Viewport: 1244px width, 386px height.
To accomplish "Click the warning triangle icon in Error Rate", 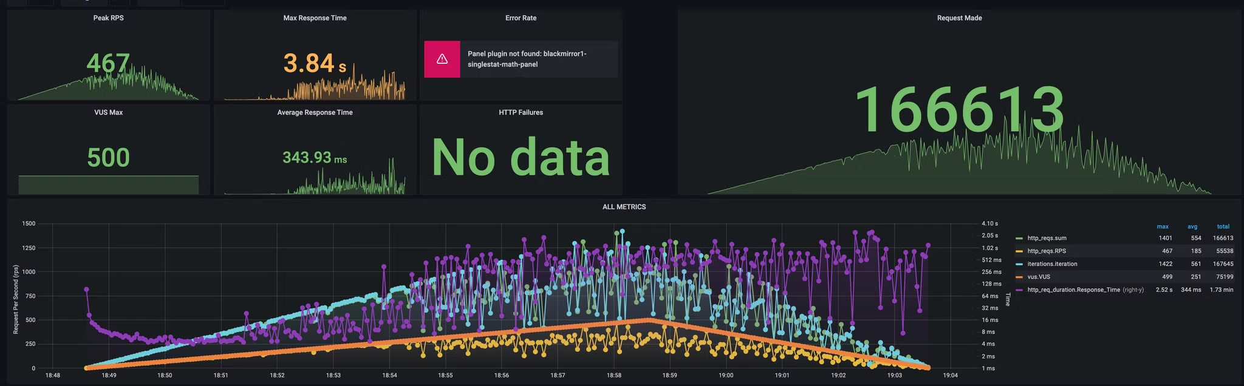I will coord(442,59).
